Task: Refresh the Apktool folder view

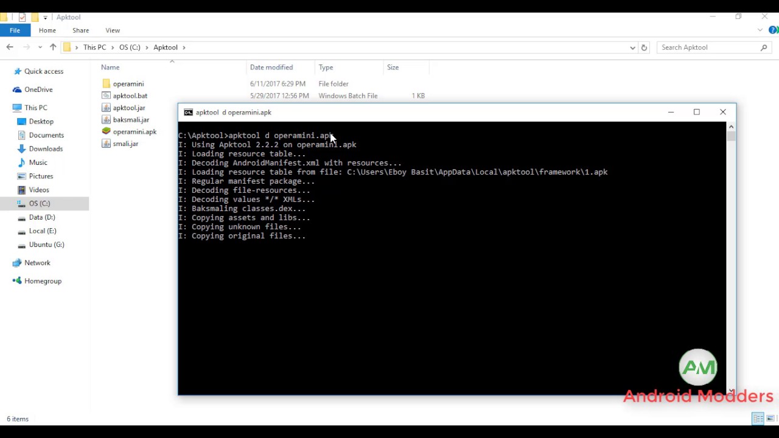Action: pos(644,47)
